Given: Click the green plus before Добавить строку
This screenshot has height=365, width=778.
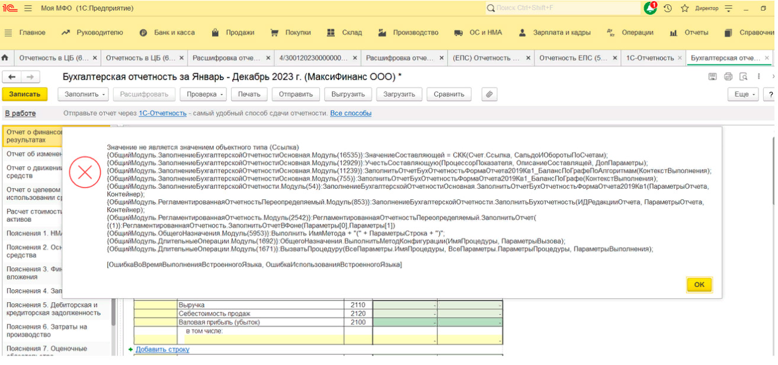Looking at the screenshot, I should pyautogui.click(x=130, y=350).
